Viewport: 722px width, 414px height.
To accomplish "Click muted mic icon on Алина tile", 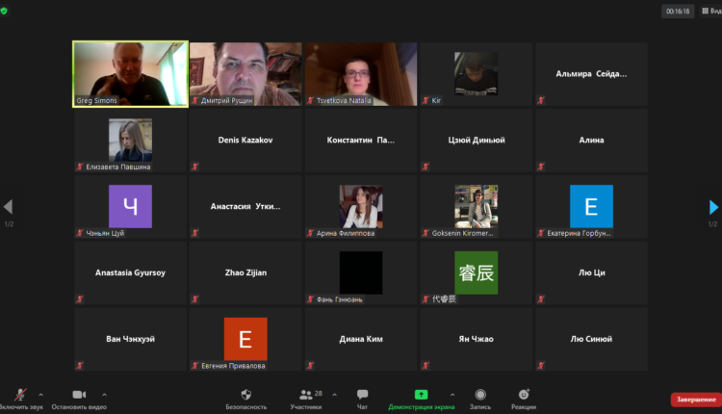I will coord(541,167).
